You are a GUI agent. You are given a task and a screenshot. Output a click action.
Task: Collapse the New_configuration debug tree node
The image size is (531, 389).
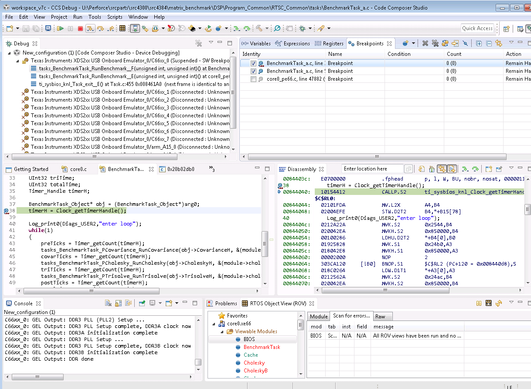click(x=10, y=53)
